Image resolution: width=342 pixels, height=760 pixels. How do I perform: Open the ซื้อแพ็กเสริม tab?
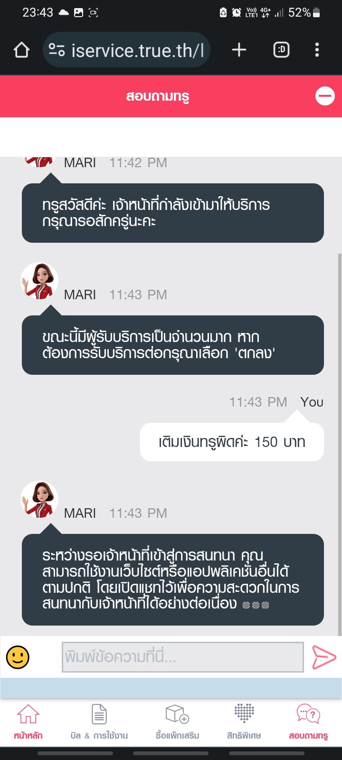(x=177, y=722)
